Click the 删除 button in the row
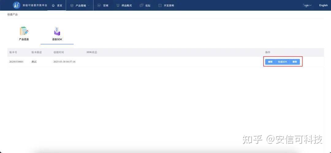 295,62
